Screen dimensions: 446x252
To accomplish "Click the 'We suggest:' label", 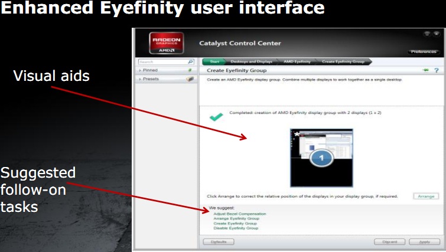I will click(222, 208).
